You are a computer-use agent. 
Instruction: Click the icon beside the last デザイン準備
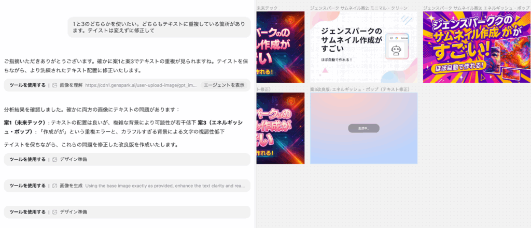(54, 212)
